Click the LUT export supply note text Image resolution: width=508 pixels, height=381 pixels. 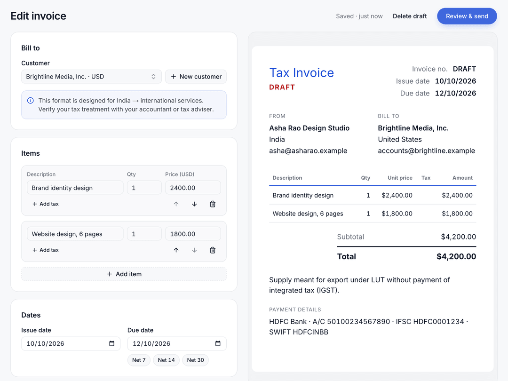pyautogui.click(x=359, y=285)
